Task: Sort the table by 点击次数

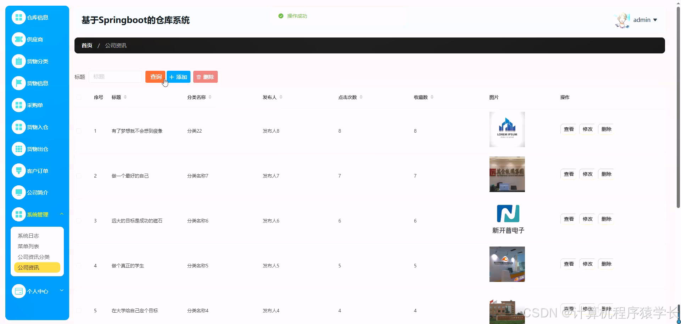Action: pyautogui.click(x=361, y=97)
